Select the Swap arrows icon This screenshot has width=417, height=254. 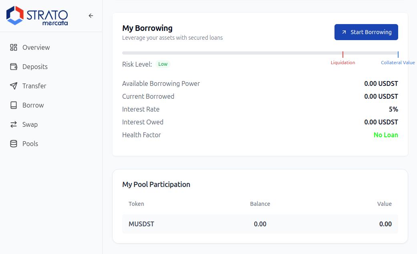(13, 124)
